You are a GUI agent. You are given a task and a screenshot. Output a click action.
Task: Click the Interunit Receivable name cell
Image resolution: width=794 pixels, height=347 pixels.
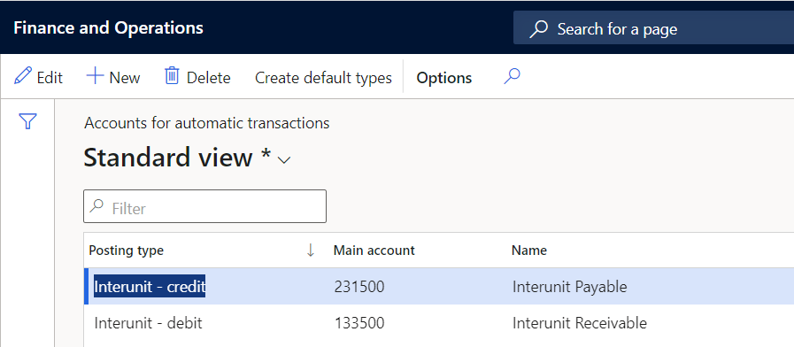tap(579, 323)
